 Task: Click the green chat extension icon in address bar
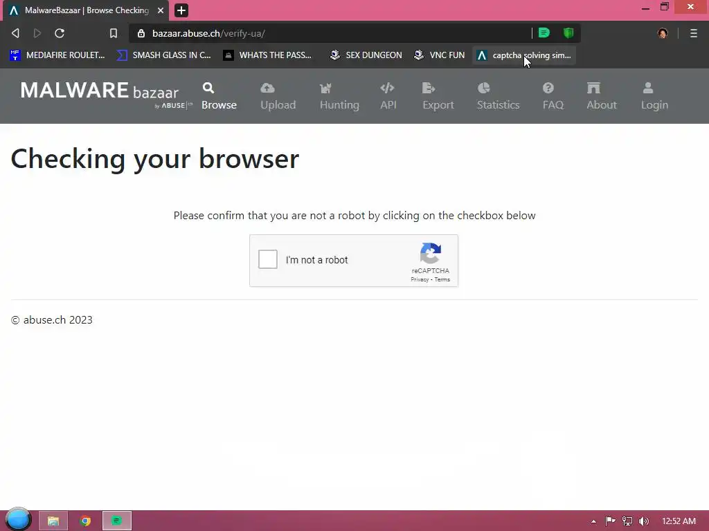(x=544, y=32)
